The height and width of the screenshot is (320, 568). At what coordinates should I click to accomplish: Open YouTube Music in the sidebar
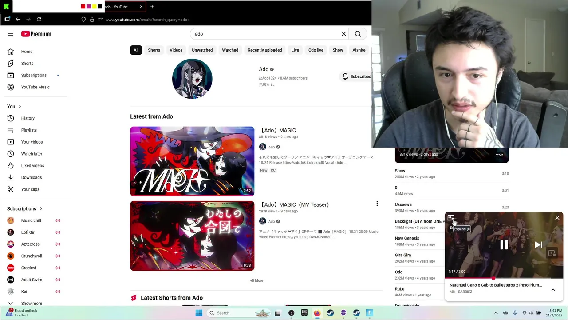coord(35,87)
